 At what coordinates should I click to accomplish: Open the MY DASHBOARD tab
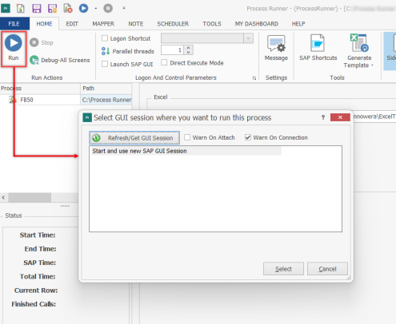[x=256, y=24]
